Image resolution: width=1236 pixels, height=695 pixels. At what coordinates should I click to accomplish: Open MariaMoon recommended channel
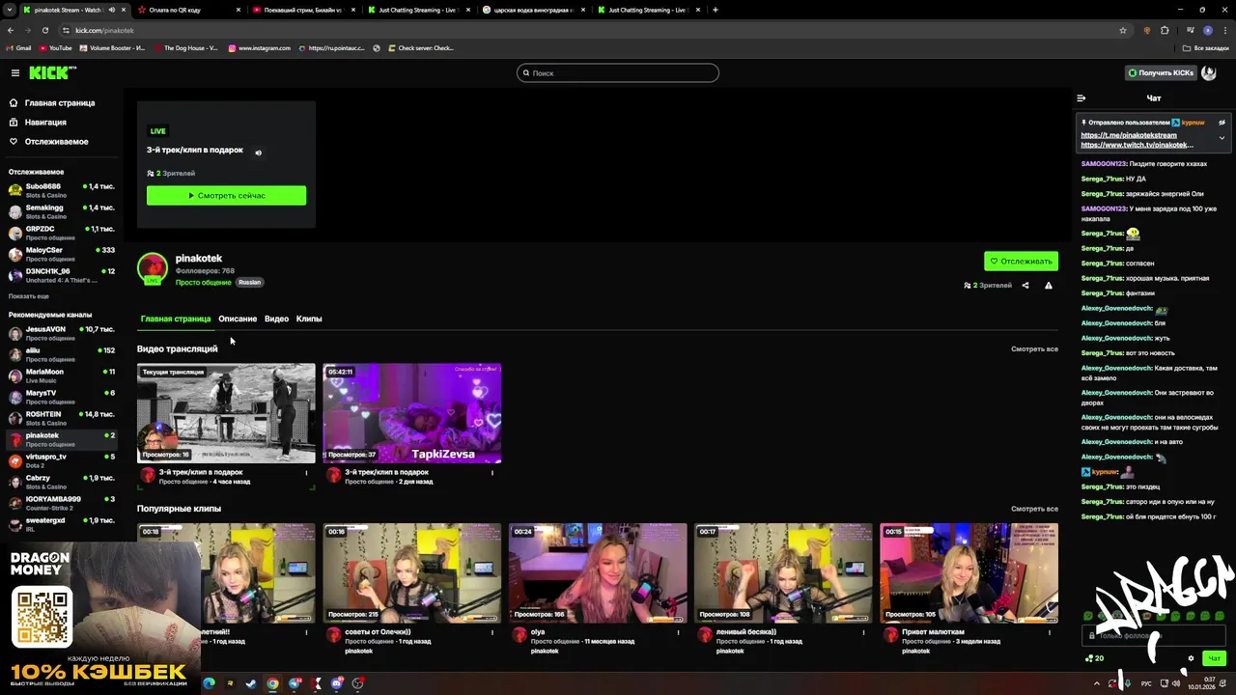62,375
